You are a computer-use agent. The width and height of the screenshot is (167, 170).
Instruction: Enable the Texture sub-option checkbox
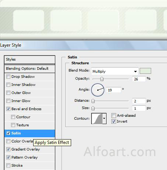(13, 125)
